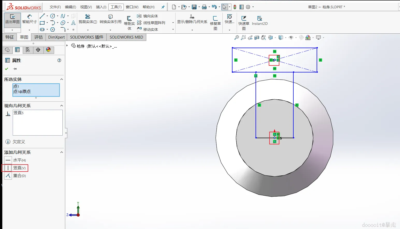The width and height of the screenshot is (400, 229).
Task: Expand the 枪身 feature tree node
Action: tap(67, 46)
